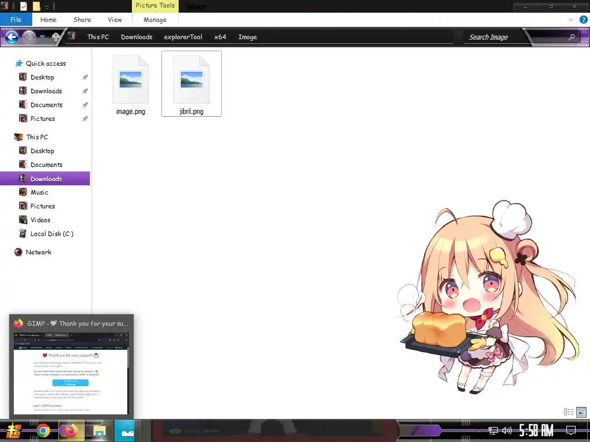This screenshot has width=590, height=442.
Task: Click the New Folder quick access icon
Action: pyautogui.click(x=36, y=6)
